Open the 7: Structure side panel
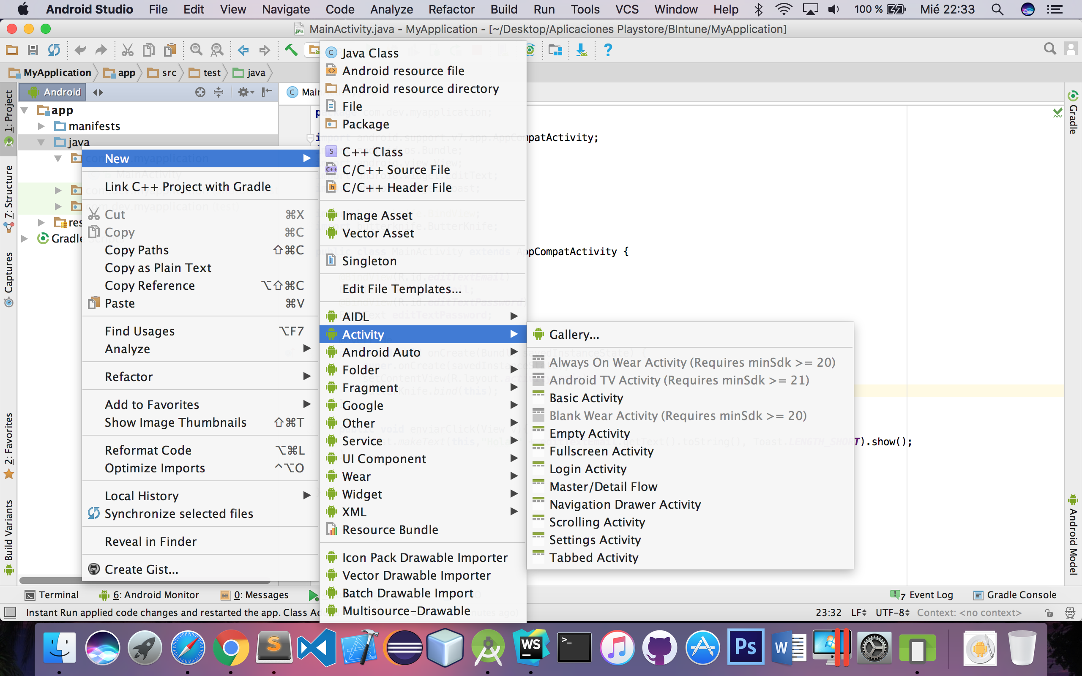Viewport: 1082px width, 676px height. pos(8,199)
